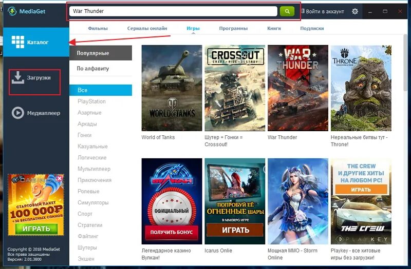Select the Игры tab
Image resolution: width=411 pixels, height=269 pixels.
[193, 29]
